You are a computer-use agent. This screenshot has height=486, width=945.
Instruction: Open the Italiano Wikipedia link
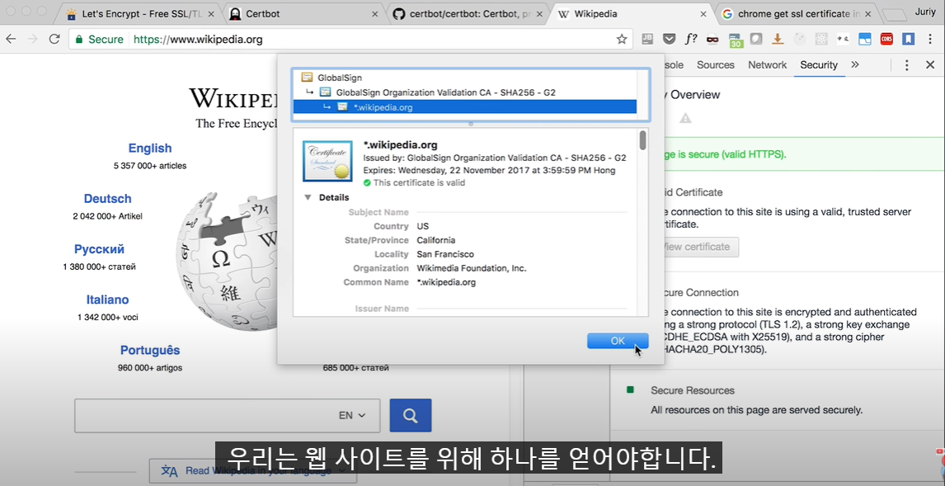point(107,300)
